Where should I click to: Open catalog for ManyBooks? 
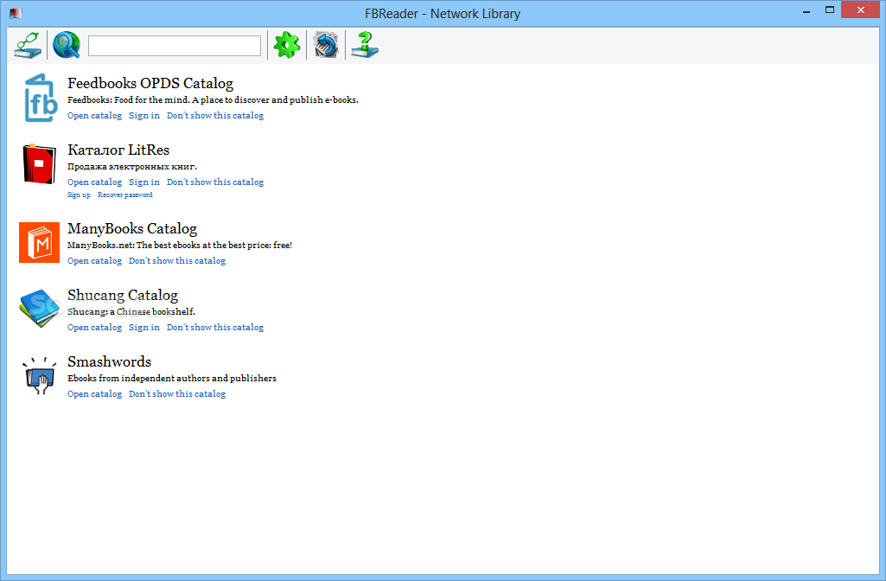(94, 260)
